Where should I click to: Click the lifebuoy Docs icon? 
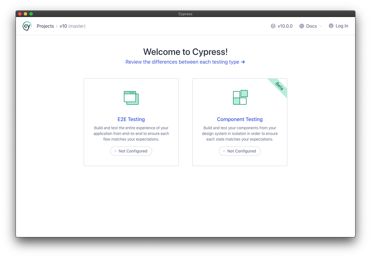pos(302,26)
